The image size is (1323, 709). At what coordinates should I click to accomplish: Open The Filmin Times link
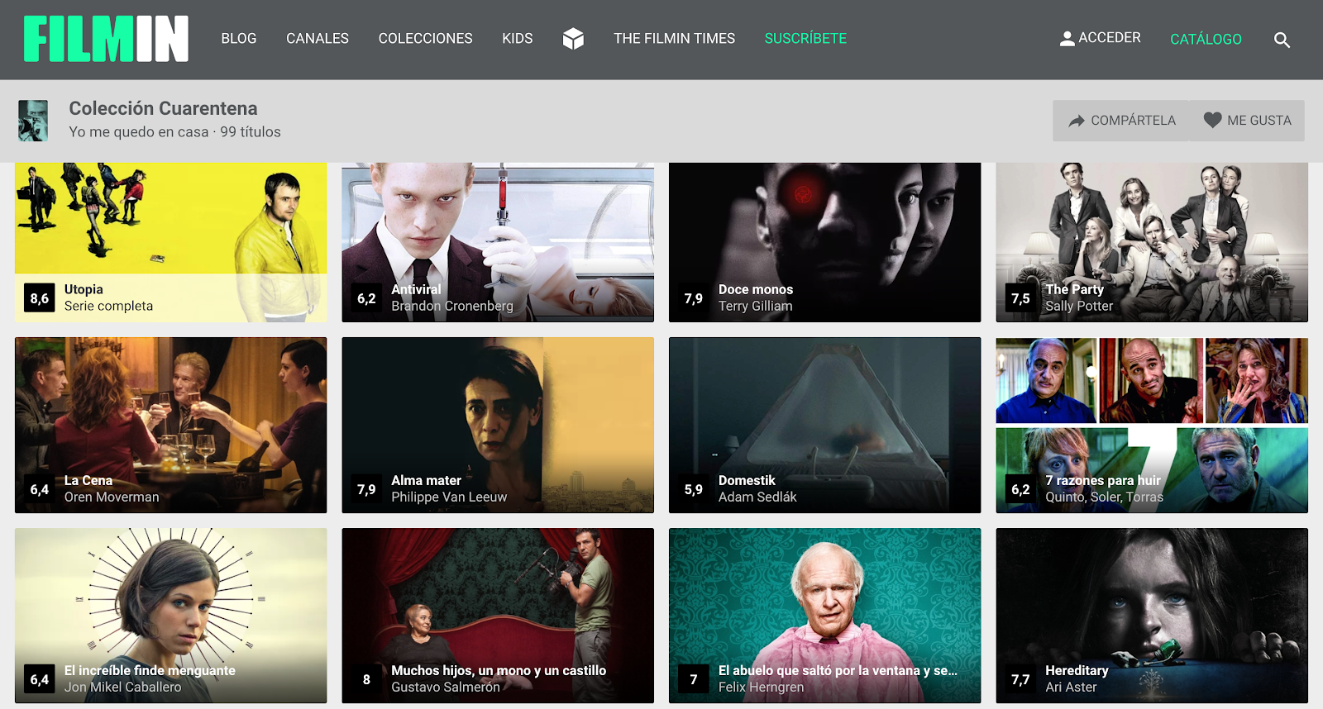674,39
